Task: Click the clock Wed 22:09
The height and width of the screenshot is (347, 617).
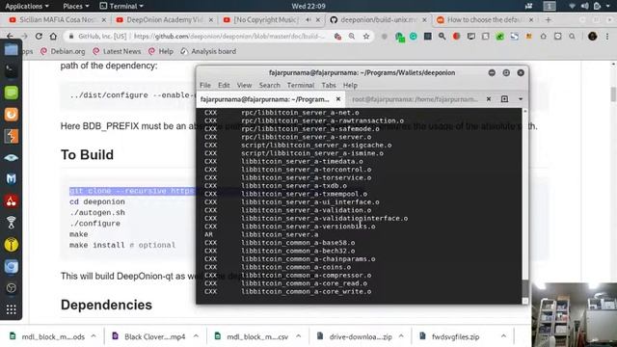Action: point(308,6)
